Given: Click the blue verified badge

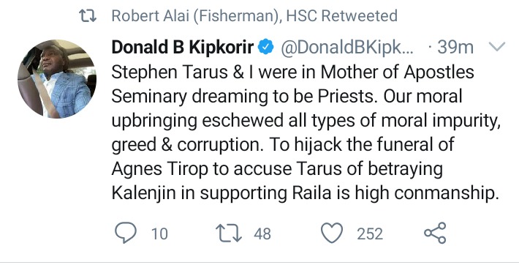Looking at the screenshot, I should (266, 47).
